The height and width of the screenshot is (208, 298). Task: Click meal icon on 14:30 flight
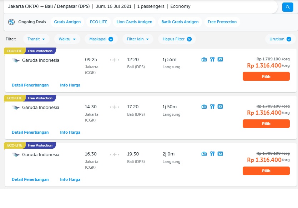[x=212, y=107]
